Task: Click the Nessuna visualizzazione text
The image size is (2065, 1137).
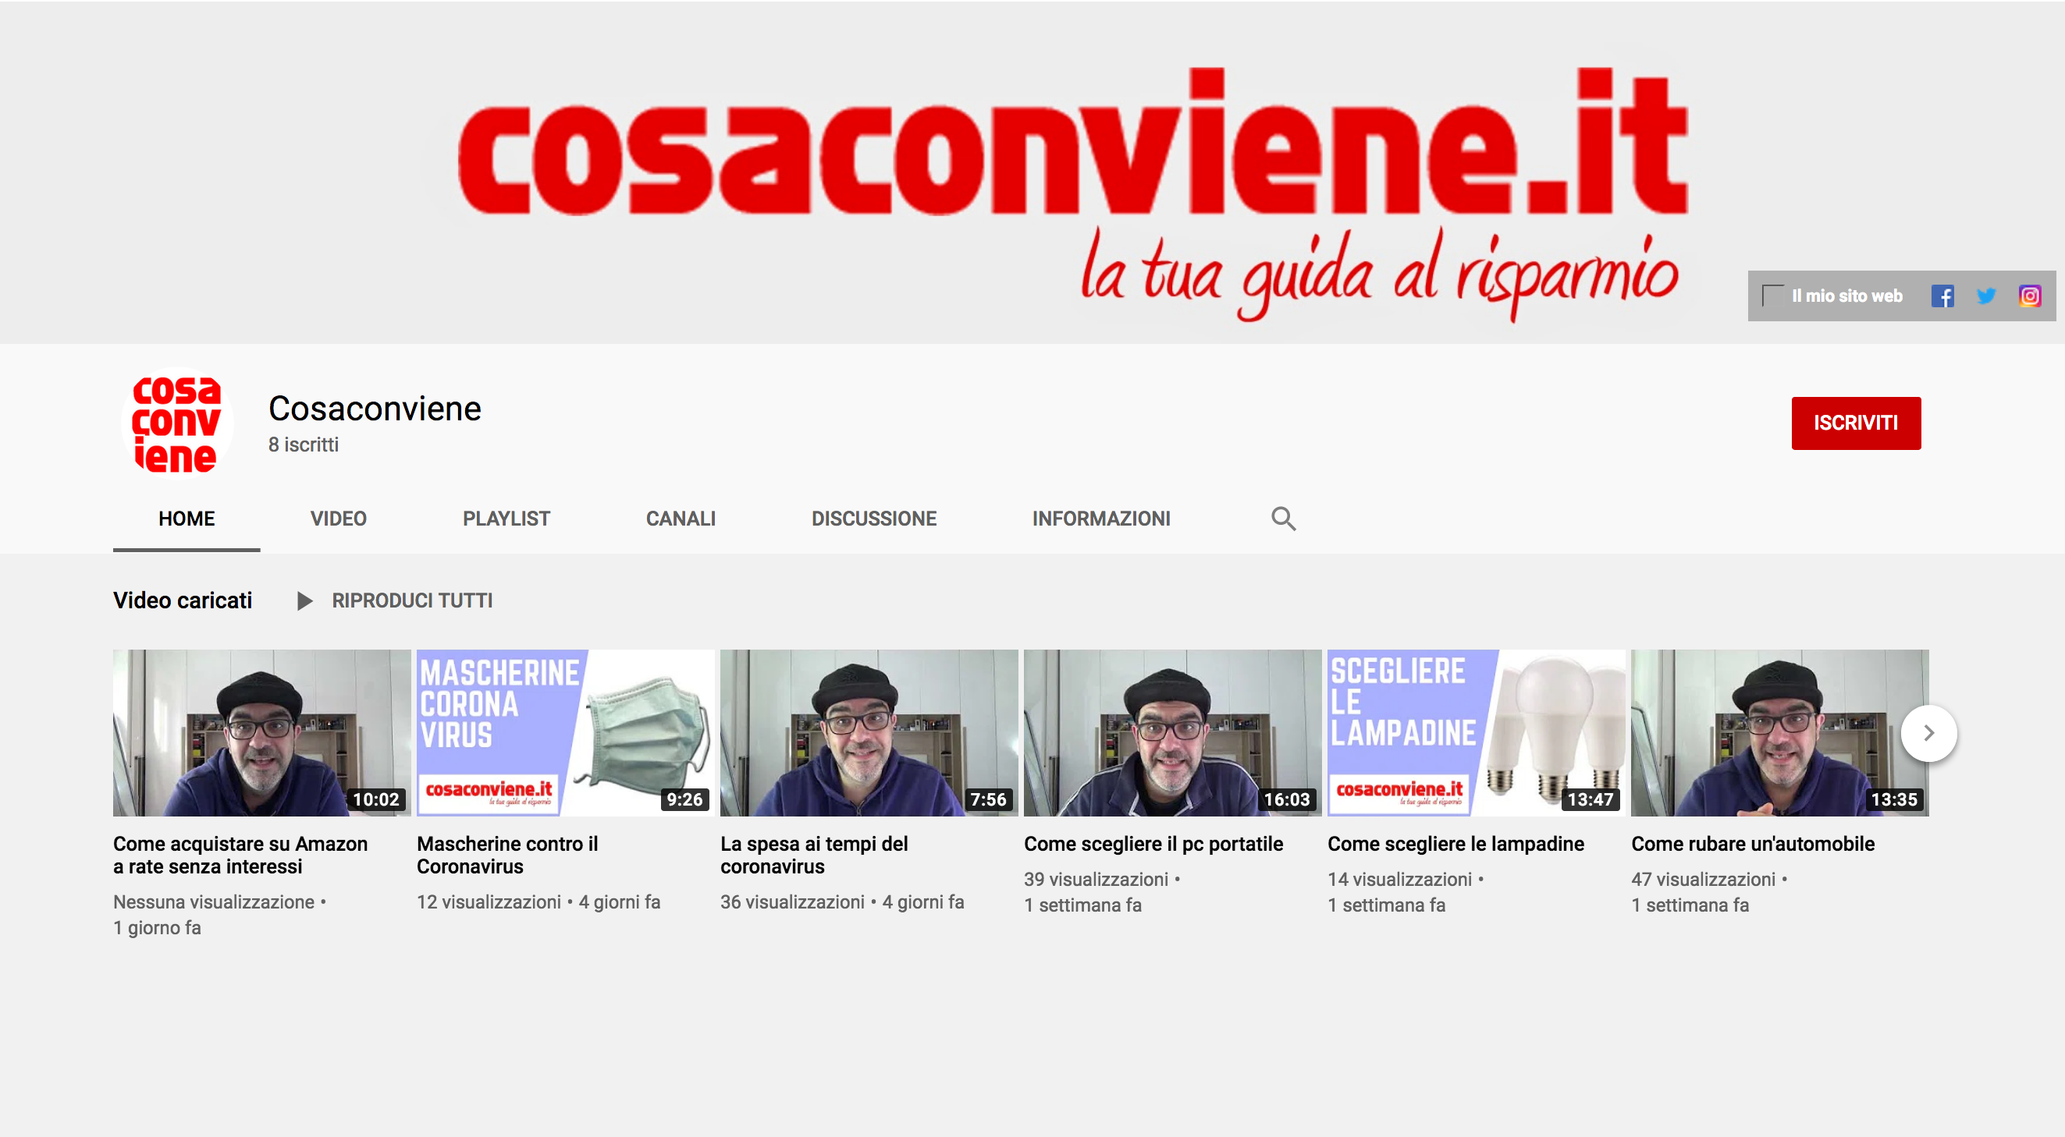Action: pyautogui.click(x=213, y=902)
